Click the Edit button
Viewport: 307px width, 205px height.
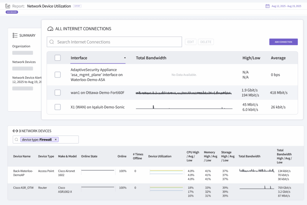click(191, 42)
